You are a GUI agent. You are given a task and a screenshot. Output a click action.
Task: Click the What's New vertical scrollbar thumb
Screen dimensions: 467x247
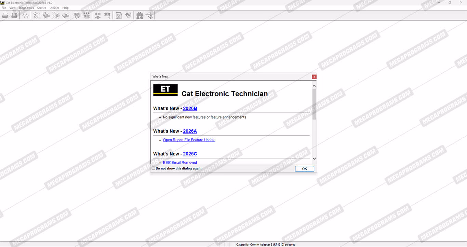(315, 104)
